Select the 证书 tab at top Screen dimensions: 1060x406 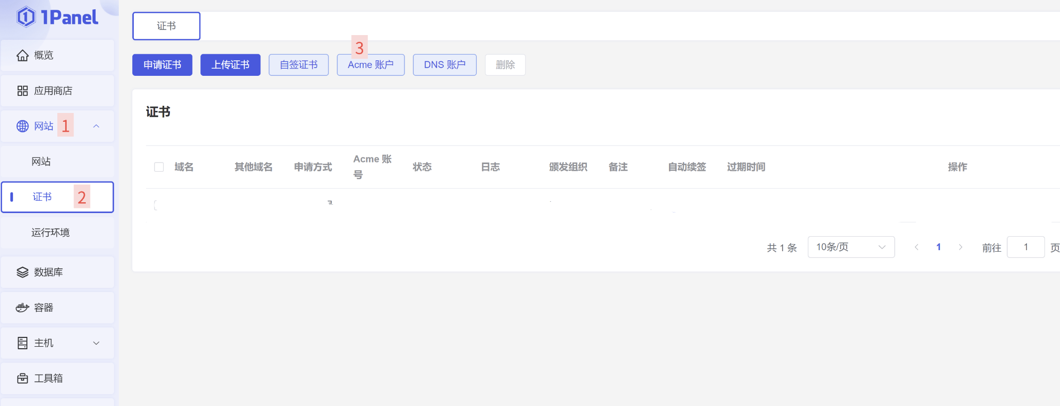coord(166,26)
